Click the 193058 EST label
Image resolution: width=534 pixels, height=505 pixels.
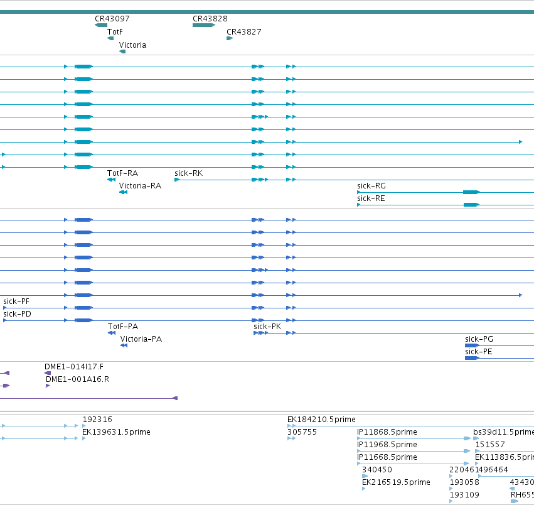[464, 482]
